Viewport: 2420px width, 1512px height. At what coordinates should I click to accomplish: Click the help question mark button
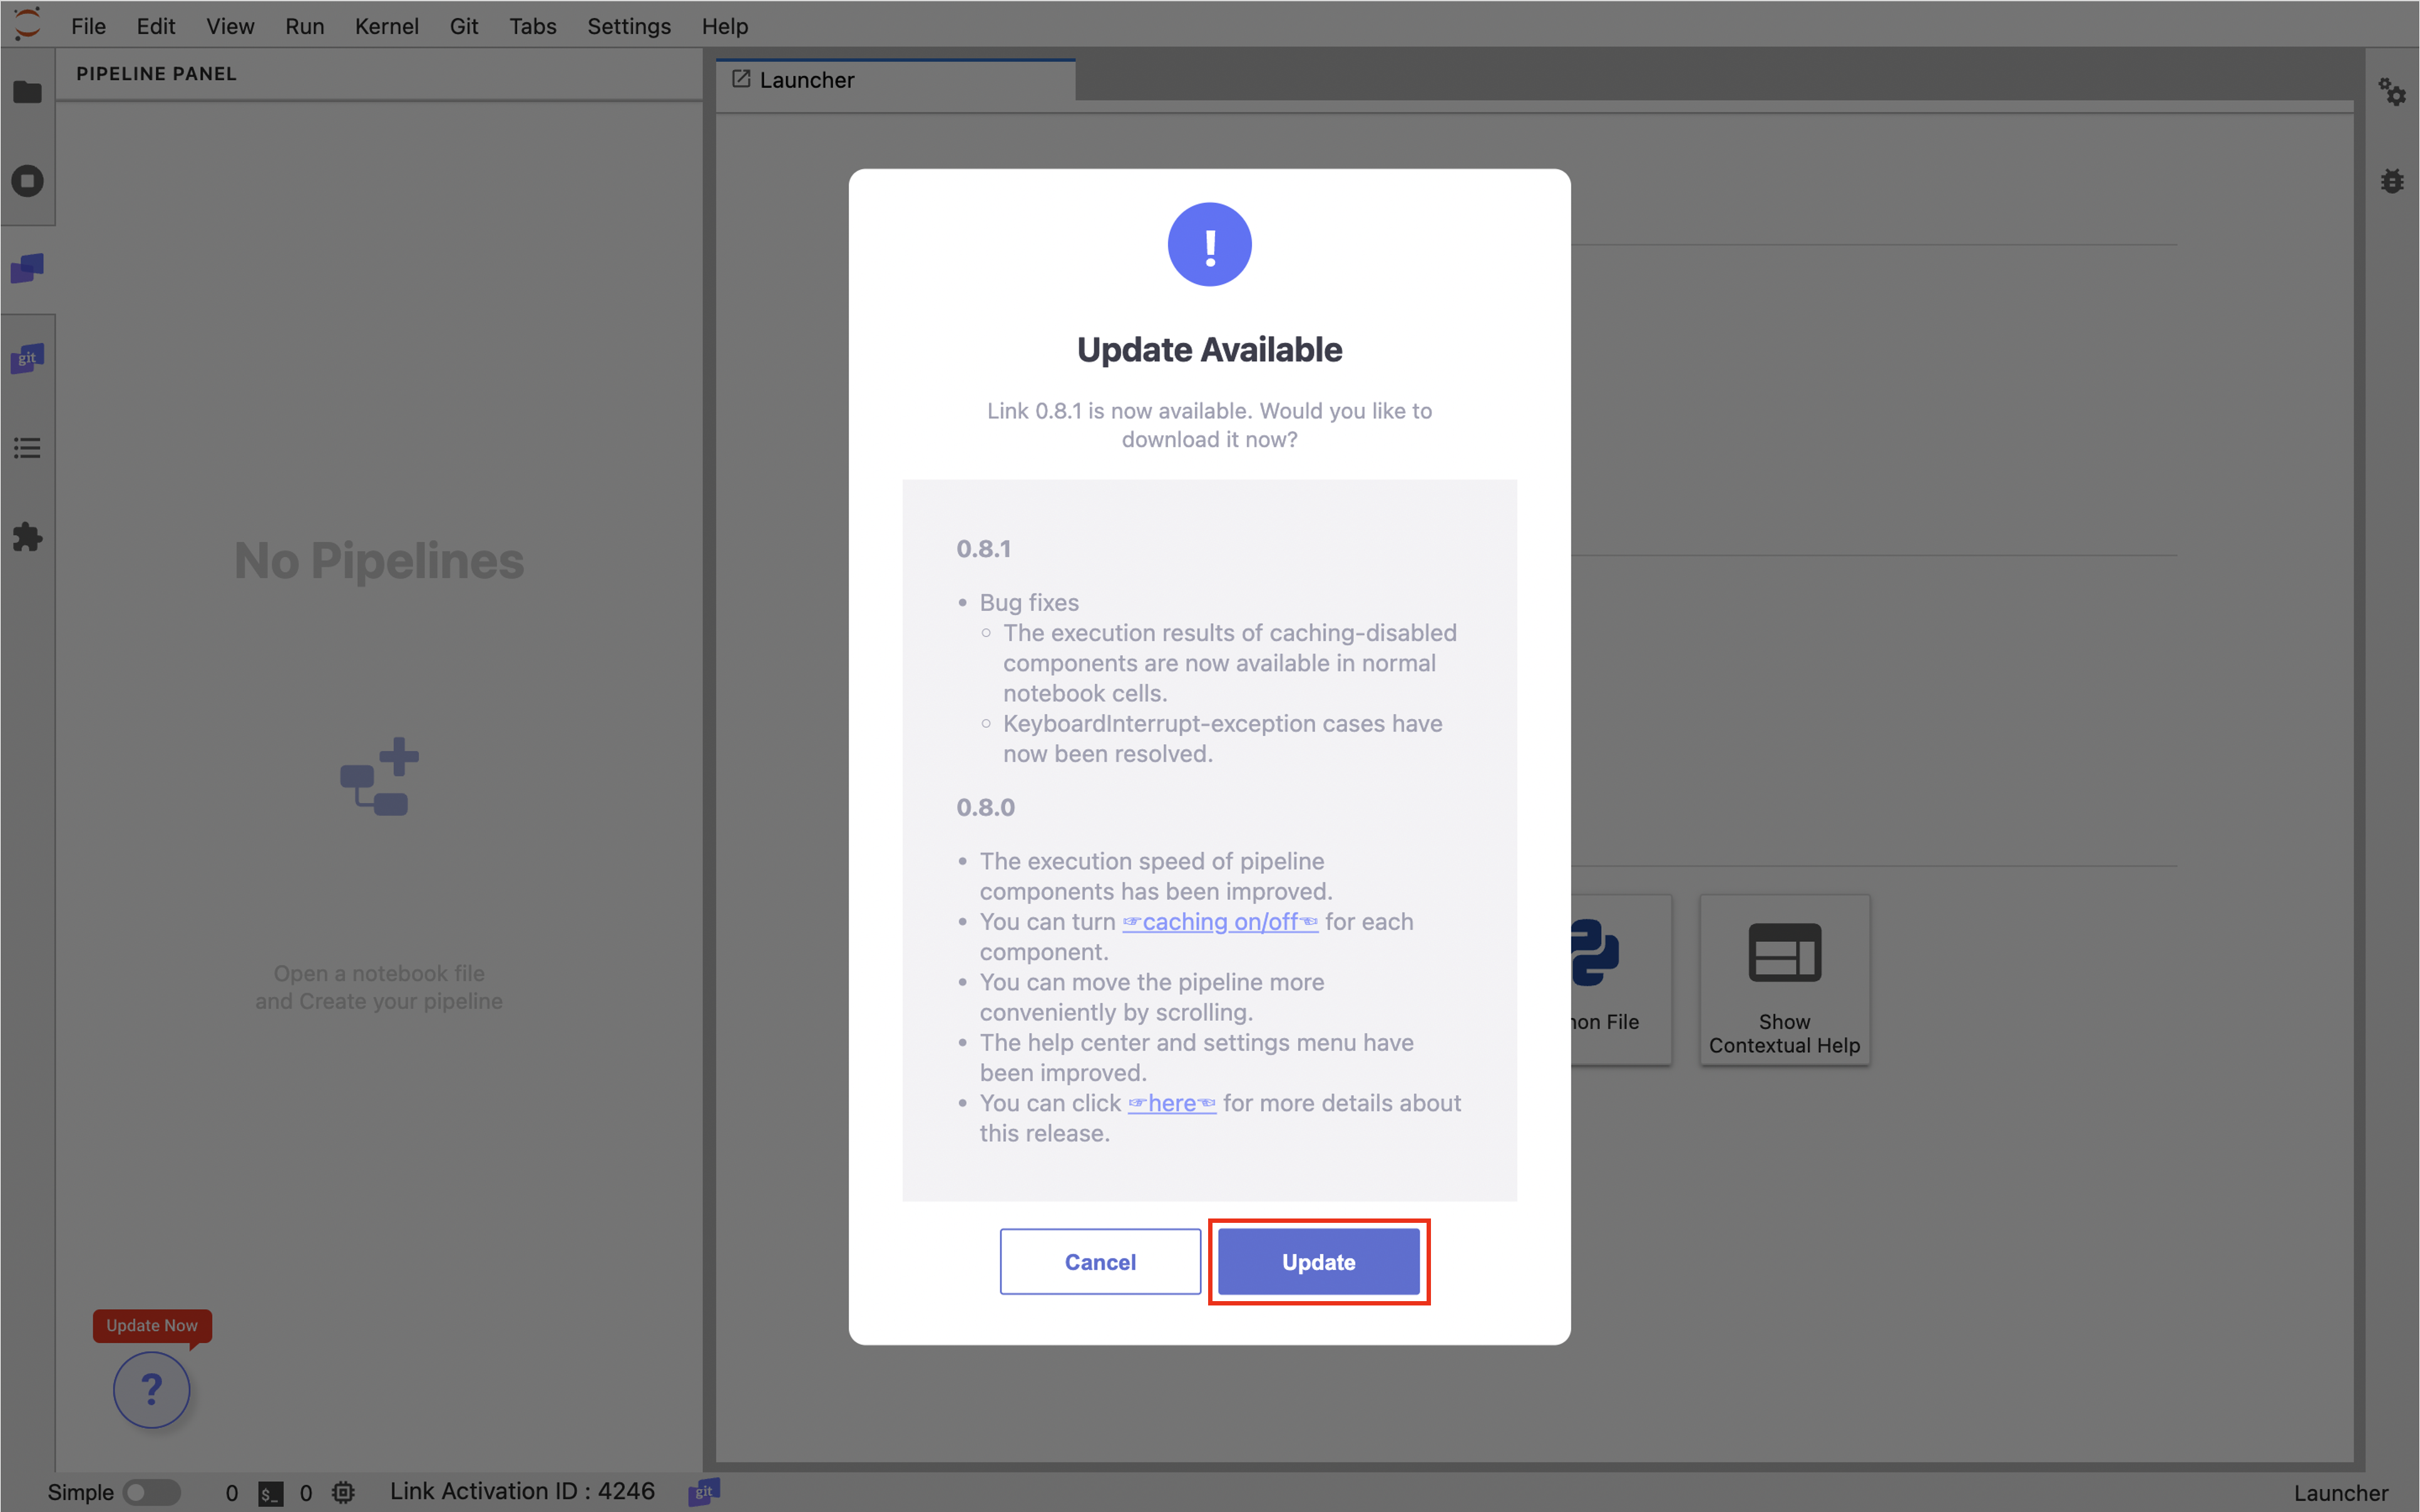coord(151,1389)
